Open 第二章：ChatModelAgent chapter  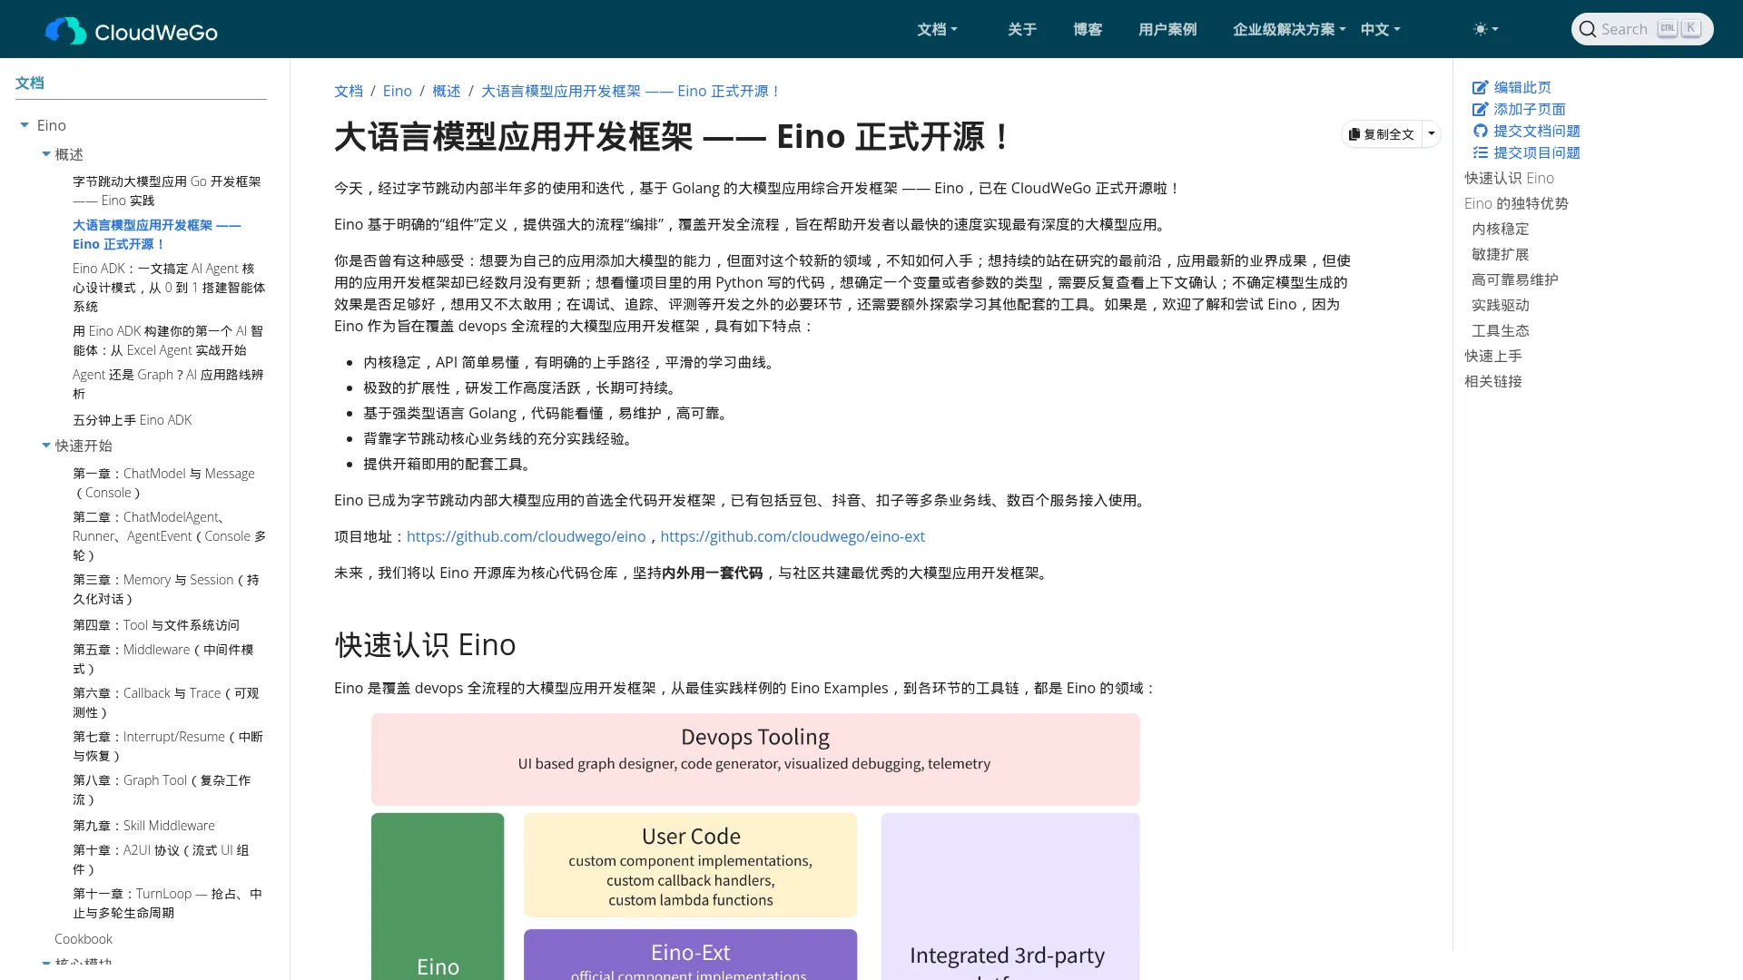click(169, 535)
